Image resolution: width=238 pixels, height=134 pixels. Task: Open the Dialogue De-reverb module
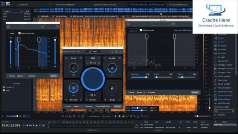pos(224,68)
